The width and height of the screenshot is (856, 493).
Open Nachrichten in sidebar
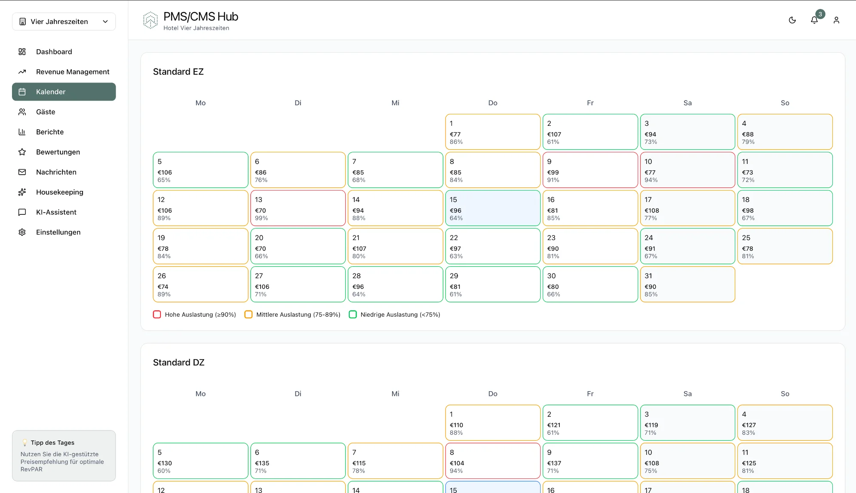tap(56, 172)
